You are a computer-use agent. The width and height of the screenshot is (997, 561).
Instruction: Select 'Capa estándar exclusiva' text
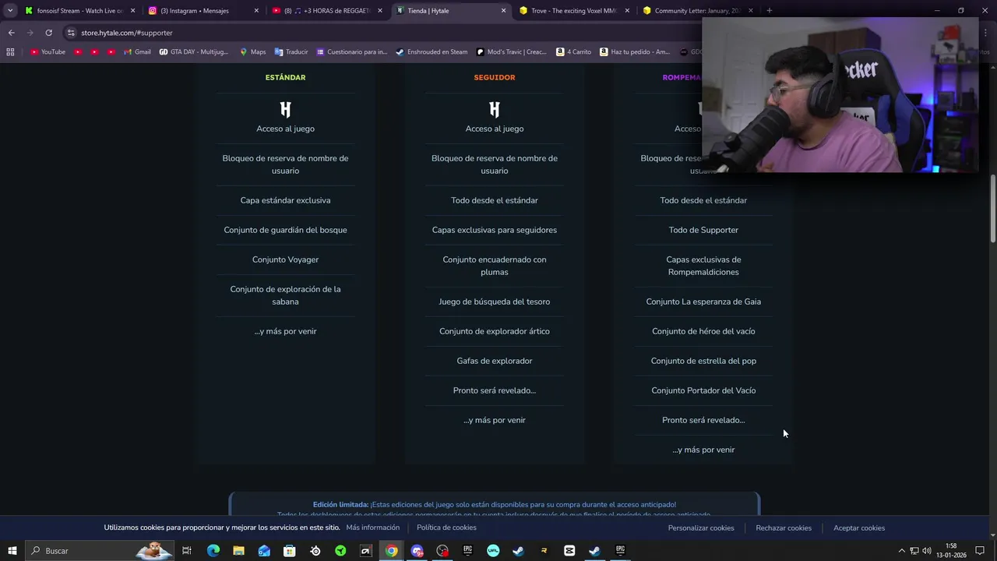[x=285, y=200]
